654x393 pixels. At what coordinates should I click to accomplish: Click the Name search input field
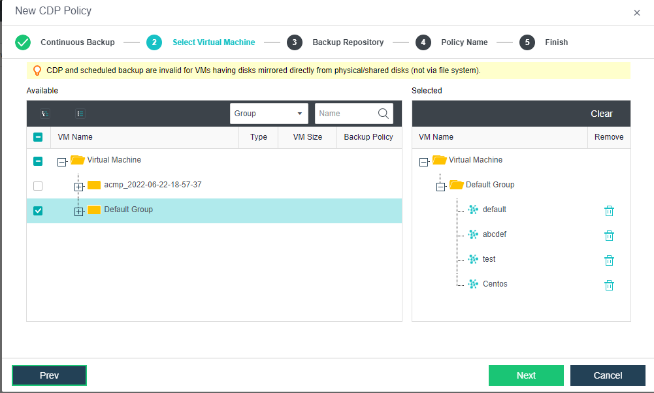345,114
